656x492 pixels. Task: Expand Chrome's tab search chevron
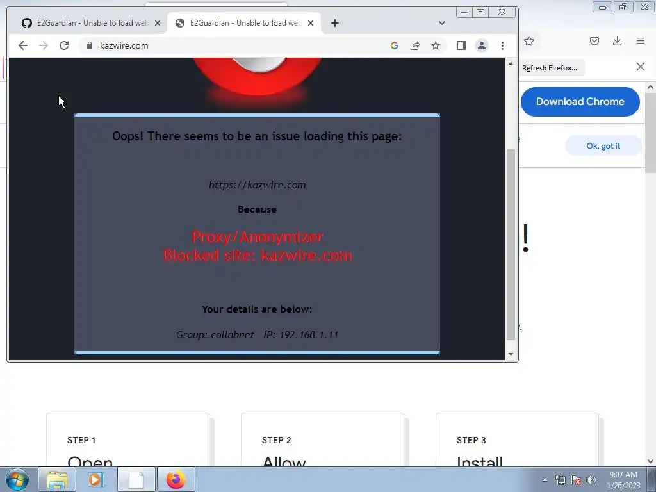[442, 23]
